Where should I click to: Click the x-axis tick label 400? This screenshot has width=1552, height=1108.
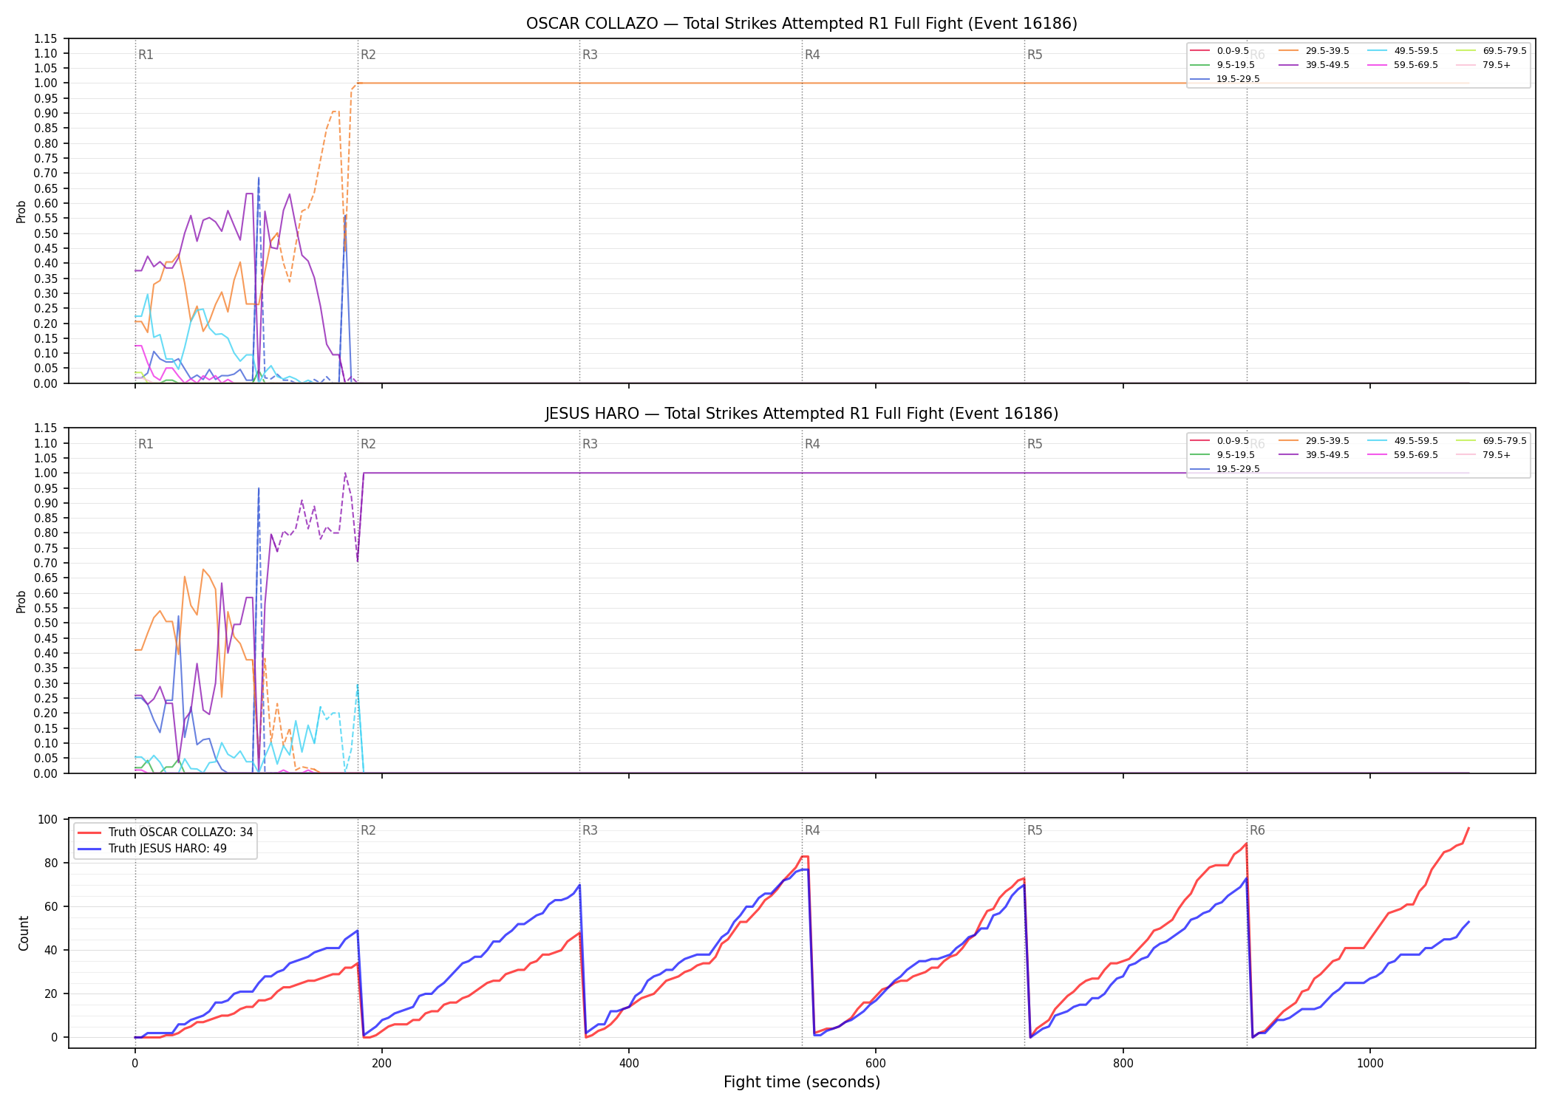point(629,1064)
